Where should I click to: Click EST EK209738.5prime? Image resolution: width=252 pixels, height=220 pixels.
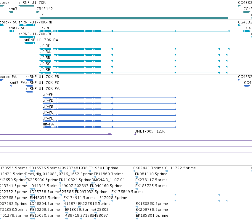(x=152, y=210)
